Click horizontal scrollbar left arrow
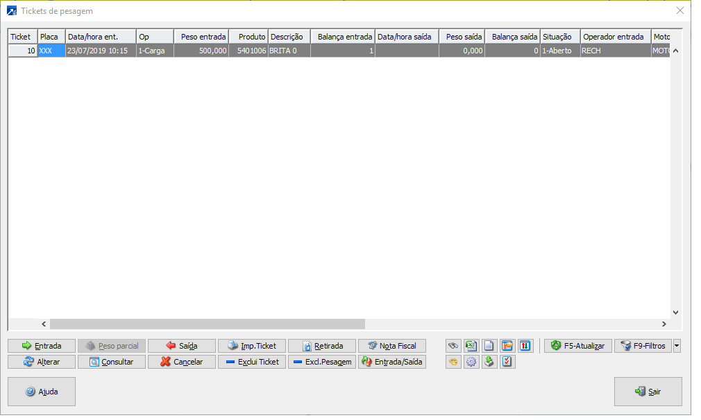 coord(44,324)
